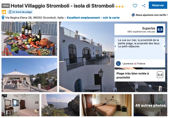Screen dimensions: 169x118
Task: View the terrace gazebo photo
Action: [29, 75]
